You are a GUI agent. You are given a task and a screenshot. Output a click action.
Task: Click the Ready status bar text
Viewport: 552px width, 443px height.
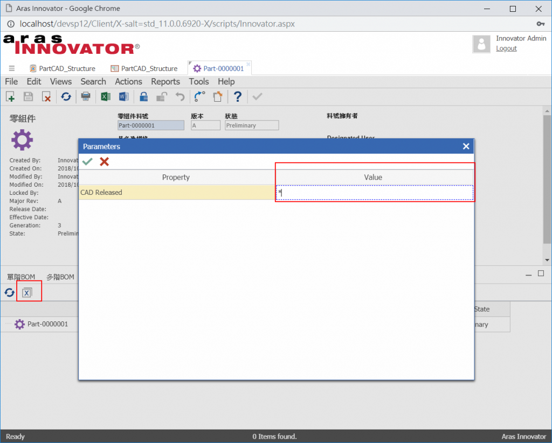[15, 437]
